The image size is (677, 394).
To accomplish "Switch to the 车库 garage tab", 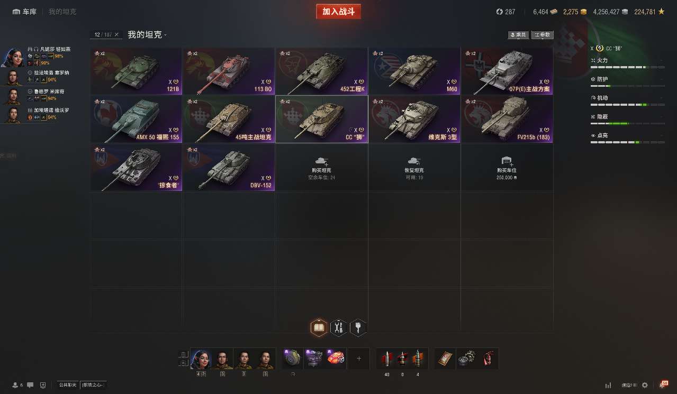I will 24,12.
